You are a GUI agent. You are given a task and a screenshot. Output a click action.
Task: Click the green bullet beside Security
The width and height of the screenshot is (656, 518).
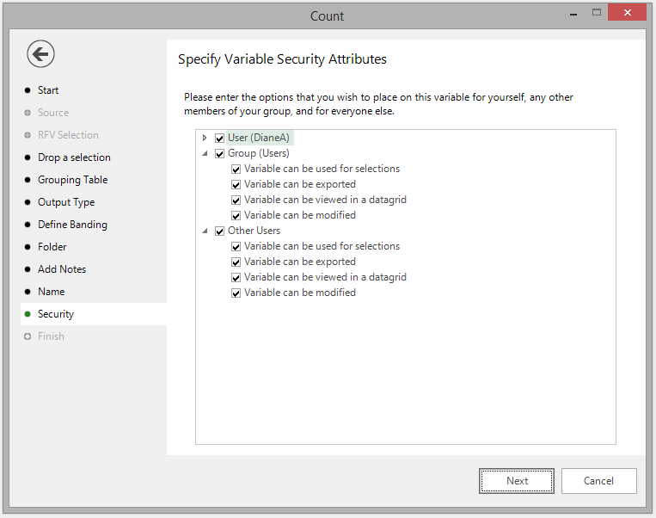pyautogui.click(x=28, y=314)
